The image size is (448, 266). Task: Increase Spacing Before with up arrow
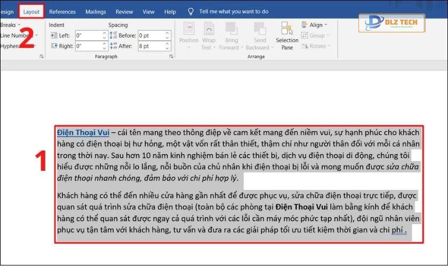click(x=167, y=34)
